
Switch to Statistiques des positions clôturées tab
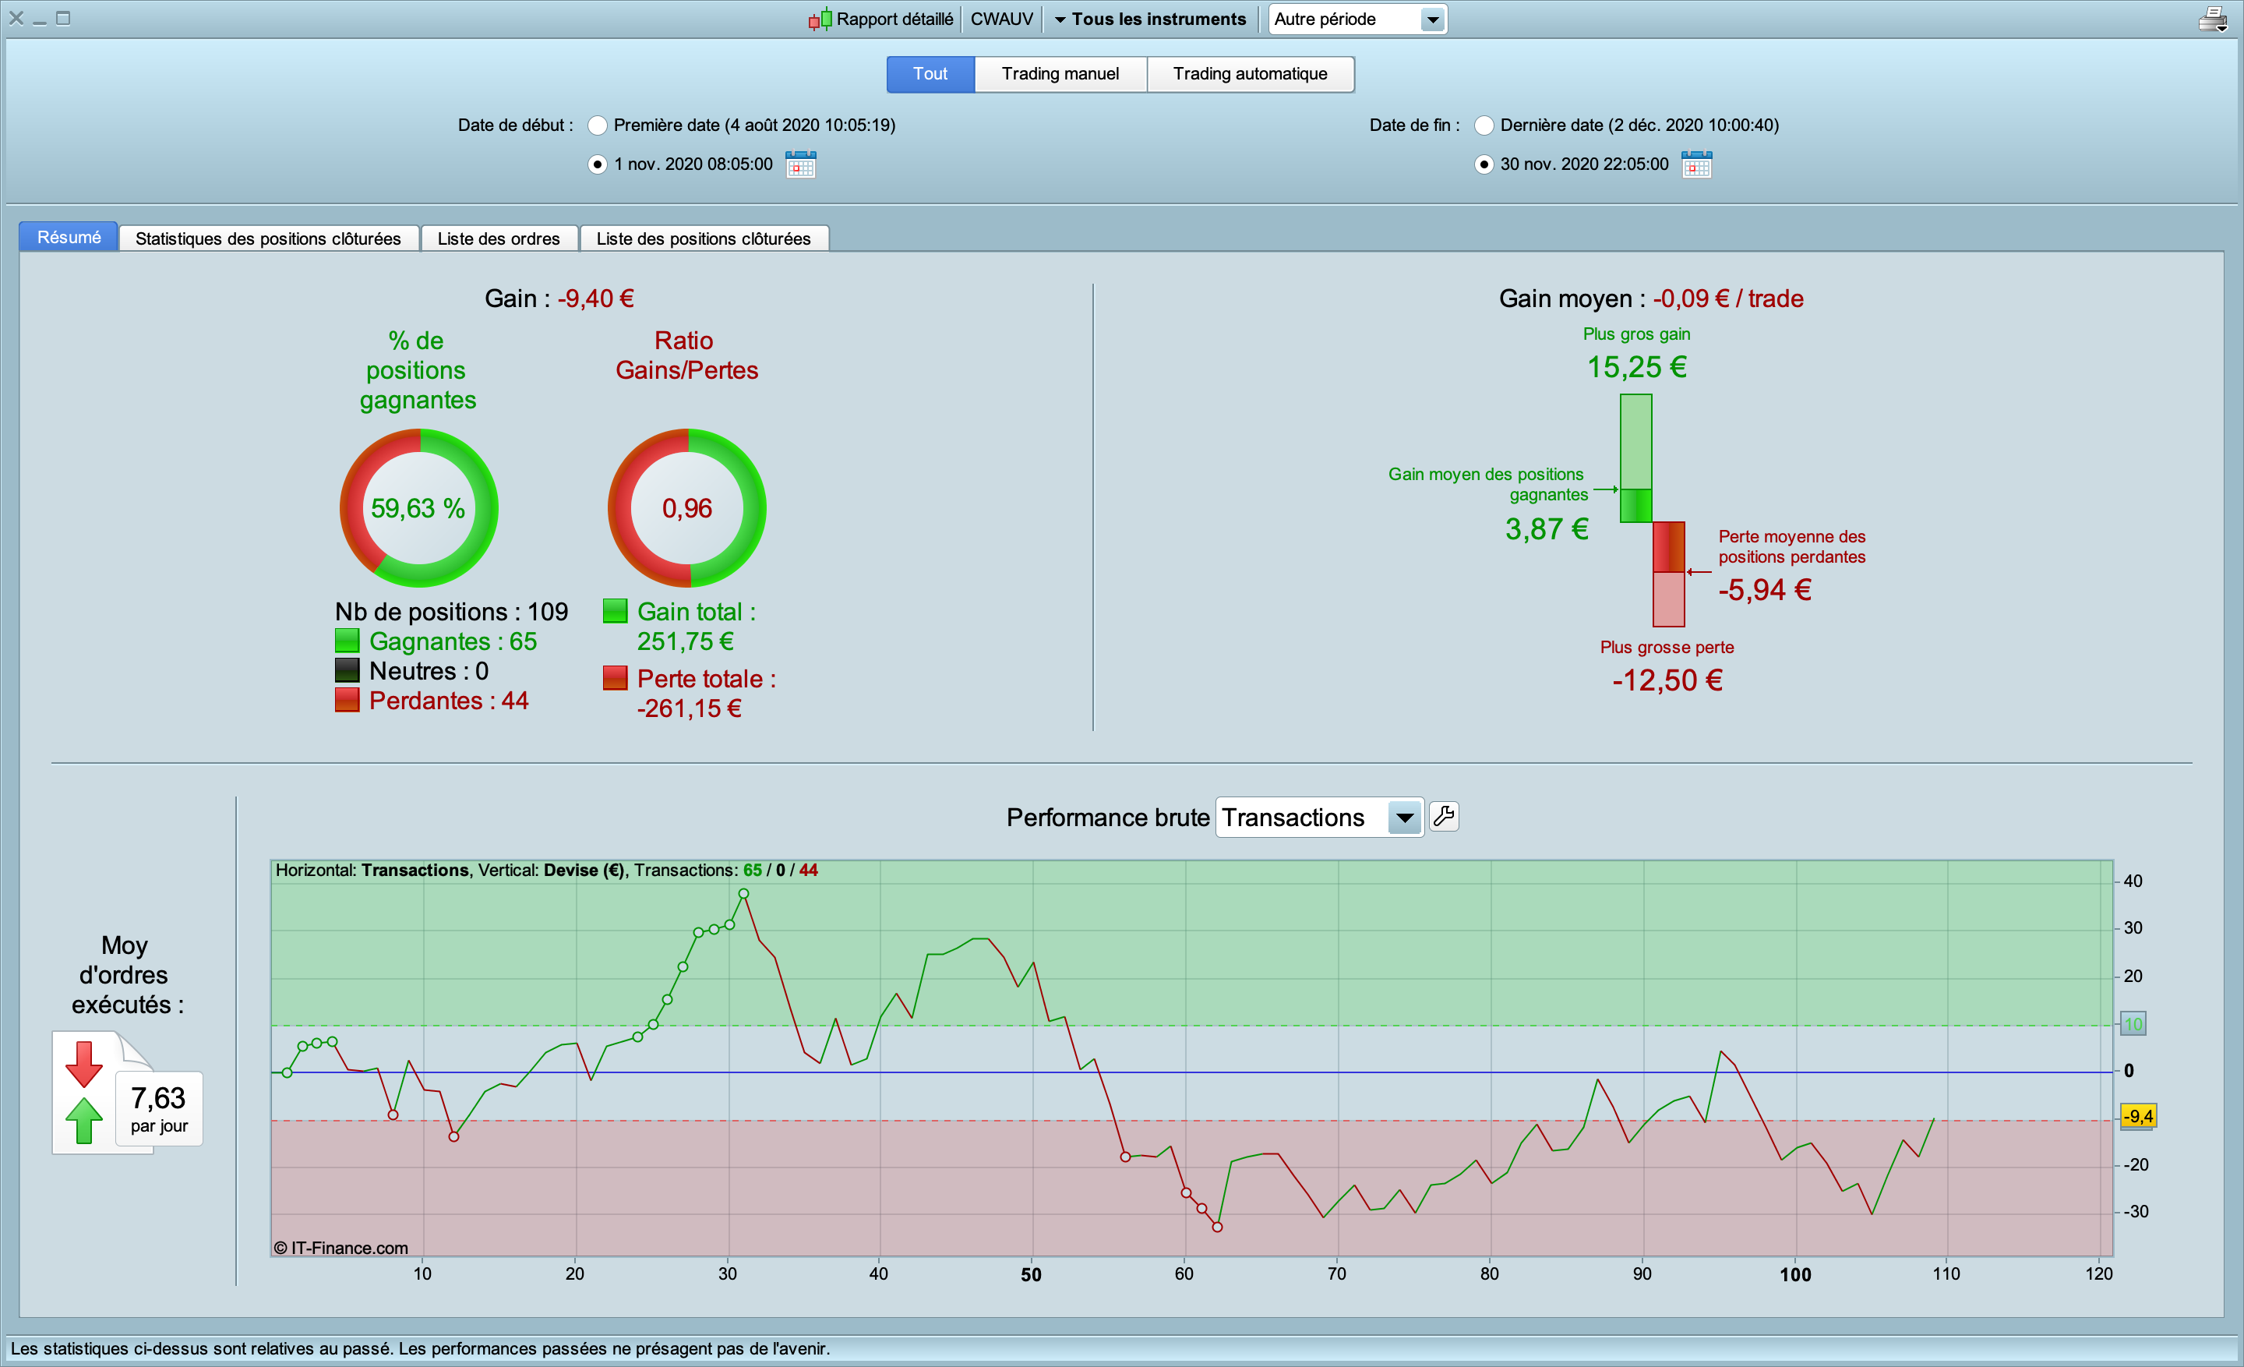(268, 238)
